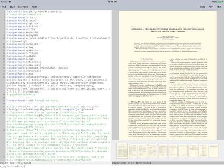Select page 4 thumbnail in PDF strip
The width and height of the screenshot is (224, 168).
[x=153, y=151]
